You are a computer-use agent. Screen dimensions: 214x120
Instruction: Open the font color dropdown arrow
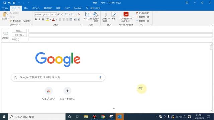pos(56,20)
